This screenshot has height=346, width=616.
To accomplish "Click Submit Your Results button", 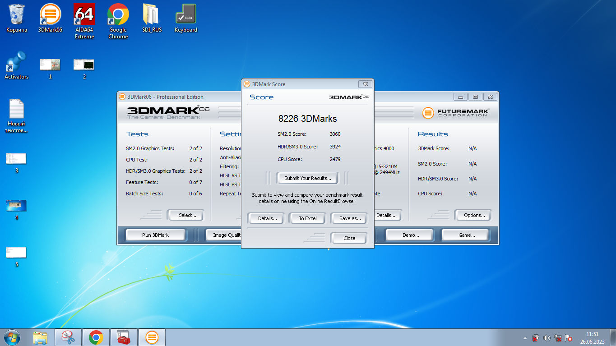I will 308,178.
